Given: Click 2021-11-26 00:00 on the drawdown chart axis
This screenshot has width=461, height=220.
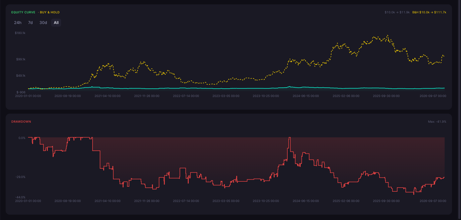Looking at the screenshot, I should (x=147, y=201).
